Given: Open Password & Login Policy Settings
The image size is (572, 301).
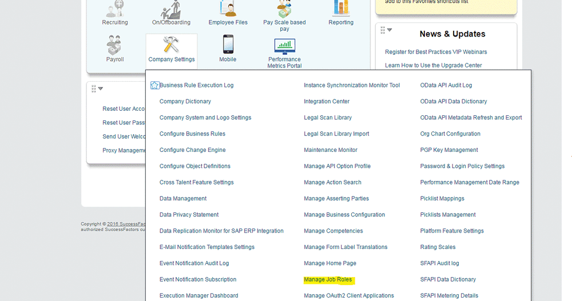Looking at the screenshot, I should (462, 166).
